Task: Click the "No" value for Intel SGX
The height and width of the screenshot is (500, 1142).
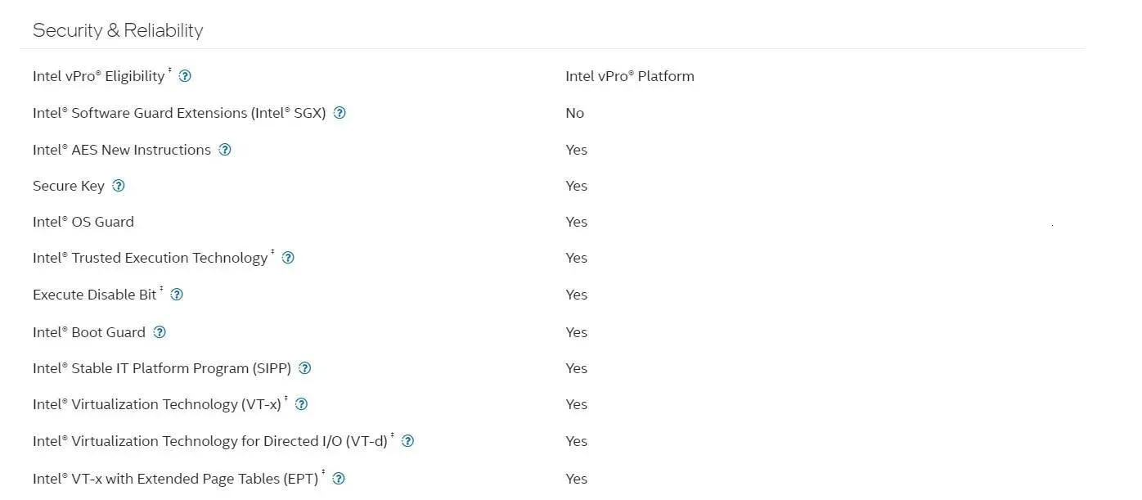Action: pyautogui.click(x=574, y=113)
